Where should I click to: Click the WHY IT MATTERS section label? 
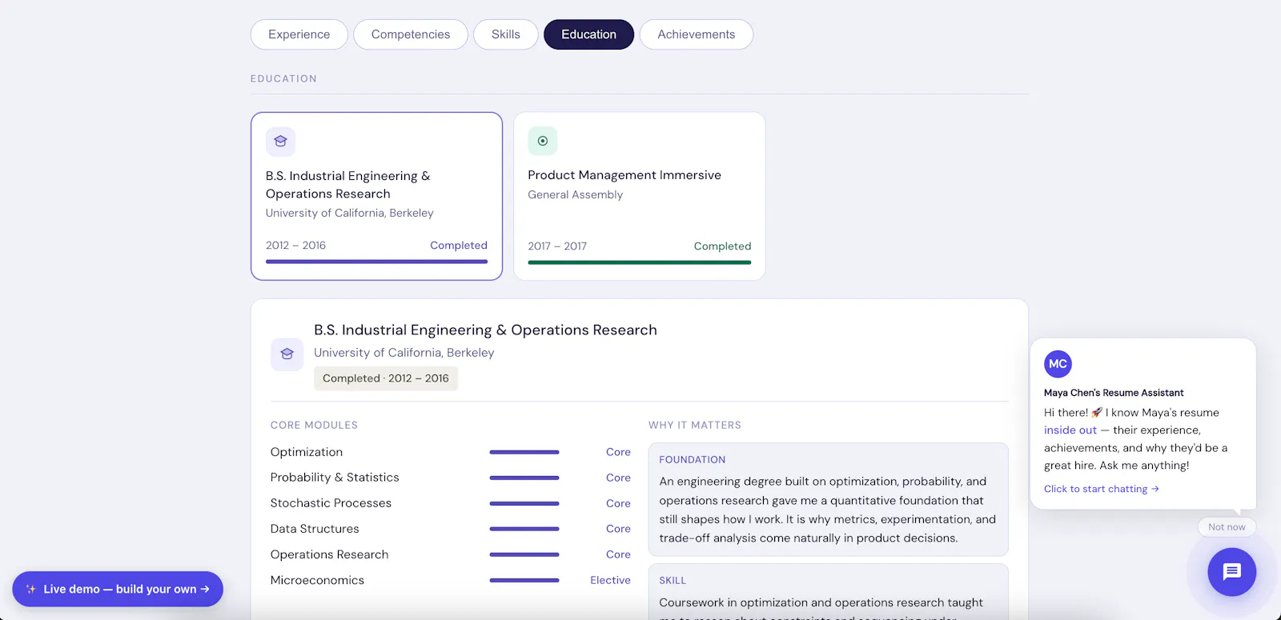tap(695, 425)
